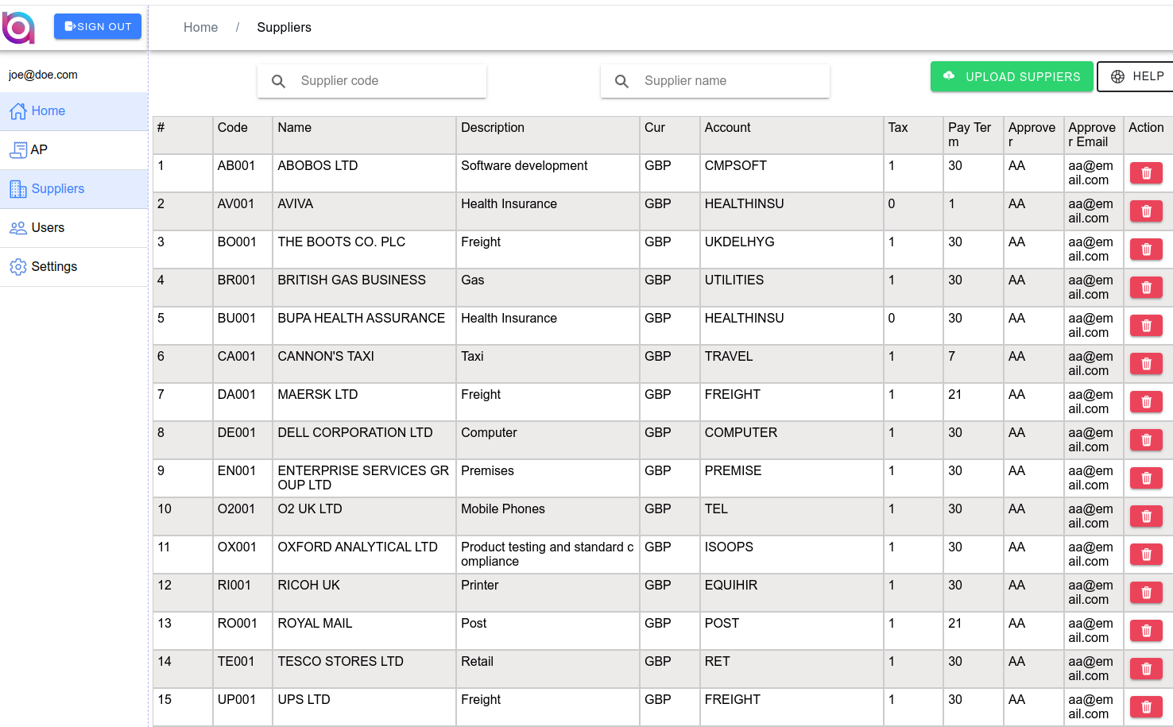Click the magnifier icon in Supplier name search
1173x727 pixels.
(x=622, y=81)
